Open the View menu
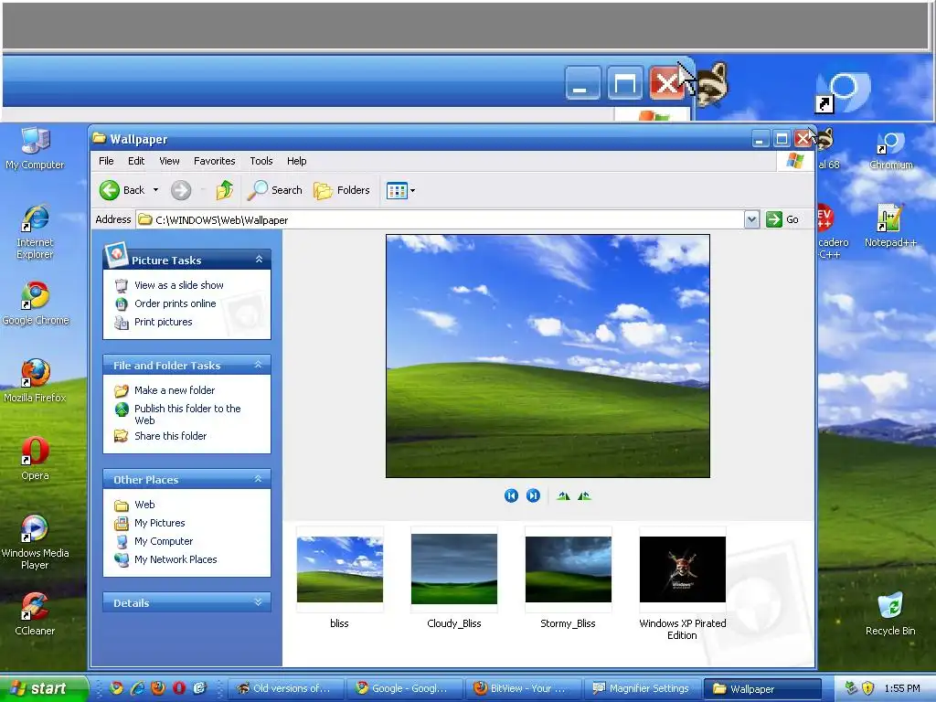 pos(169,161)
